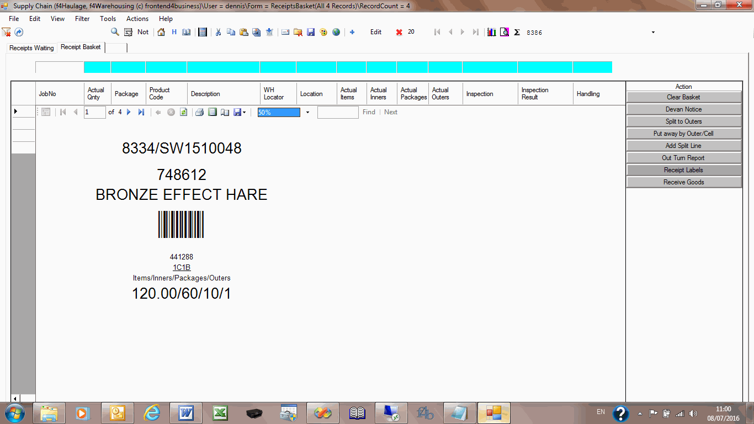This screenshot has height=424, width=754.
Task: Select the Receipt Basket tab
Action: coord(81,47)
